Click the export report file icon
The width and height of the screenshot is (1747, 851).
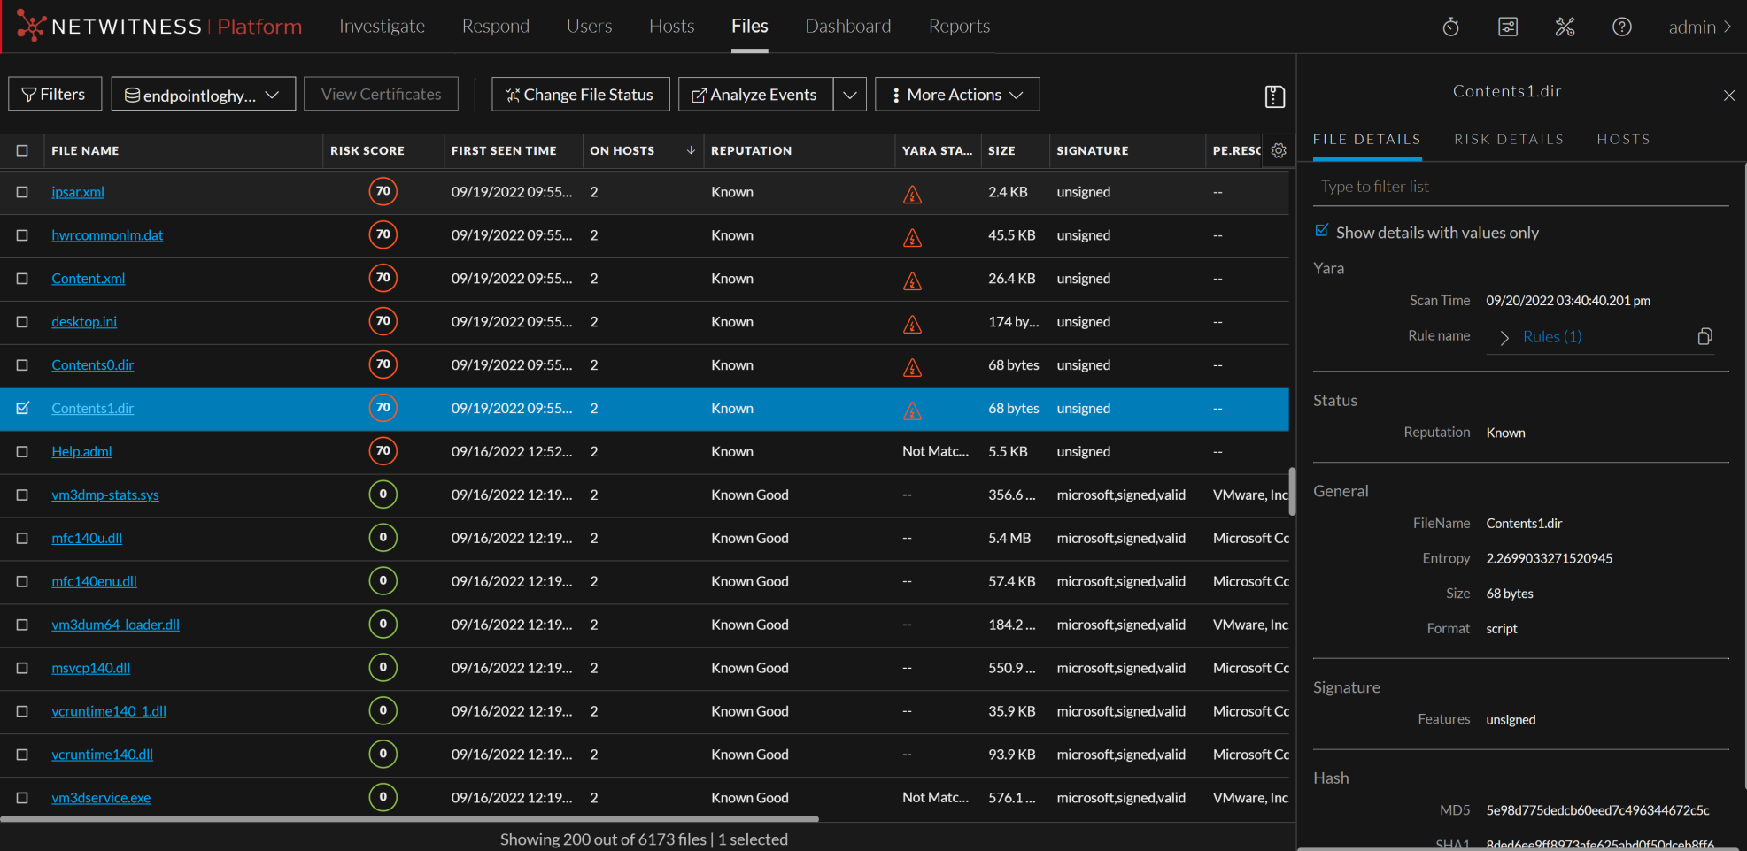point(1274,96)
